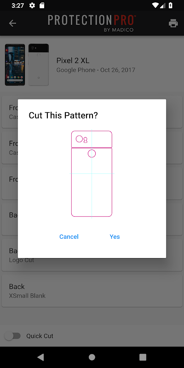This screenshot has width=184, height=368.
Task: Tap the settings gear in status bar
Action: tap(32, 6)
